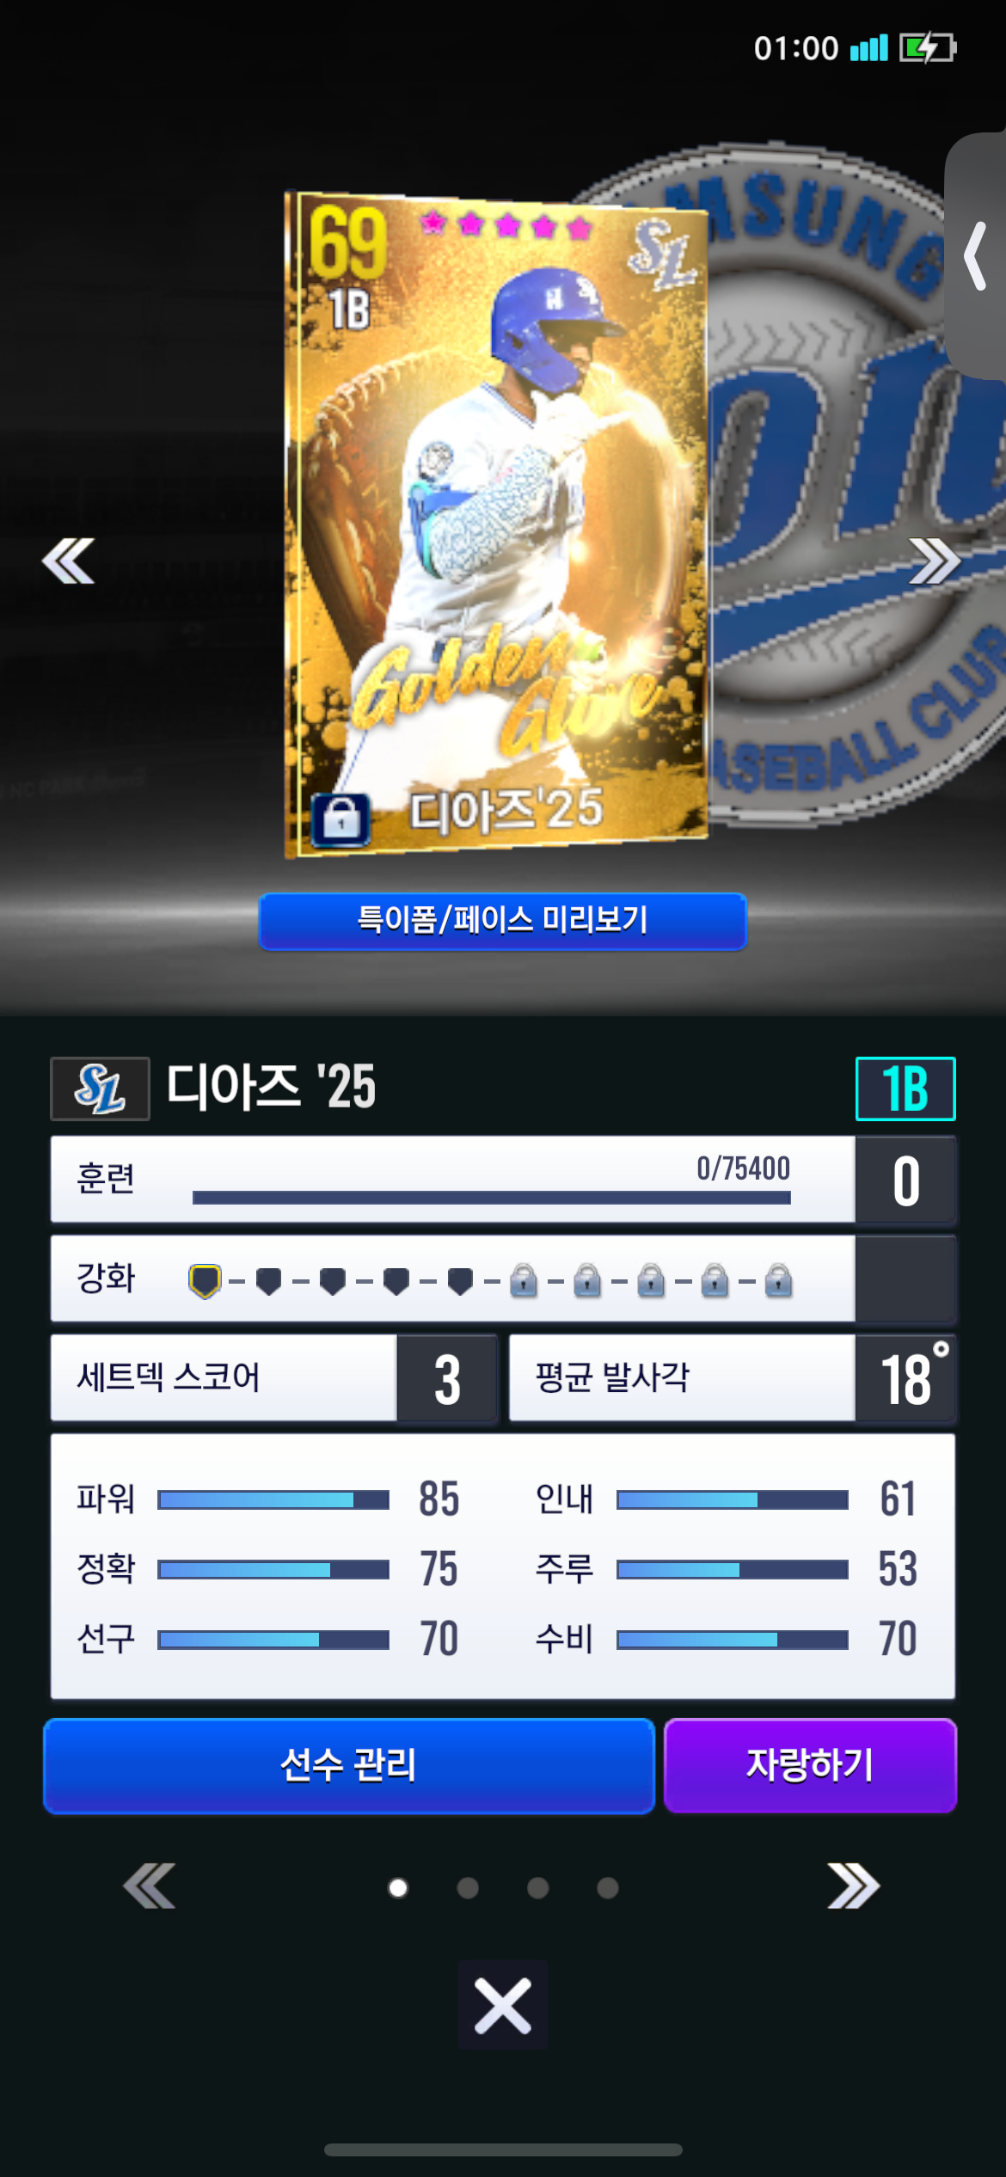Tap the lock icon on the player card
Viewport: 1006px width, 2177px height.
pos(341,820)
